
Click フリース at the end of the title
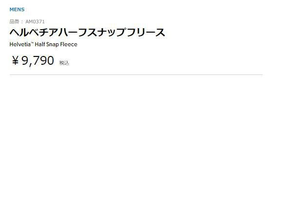point(149,33)
